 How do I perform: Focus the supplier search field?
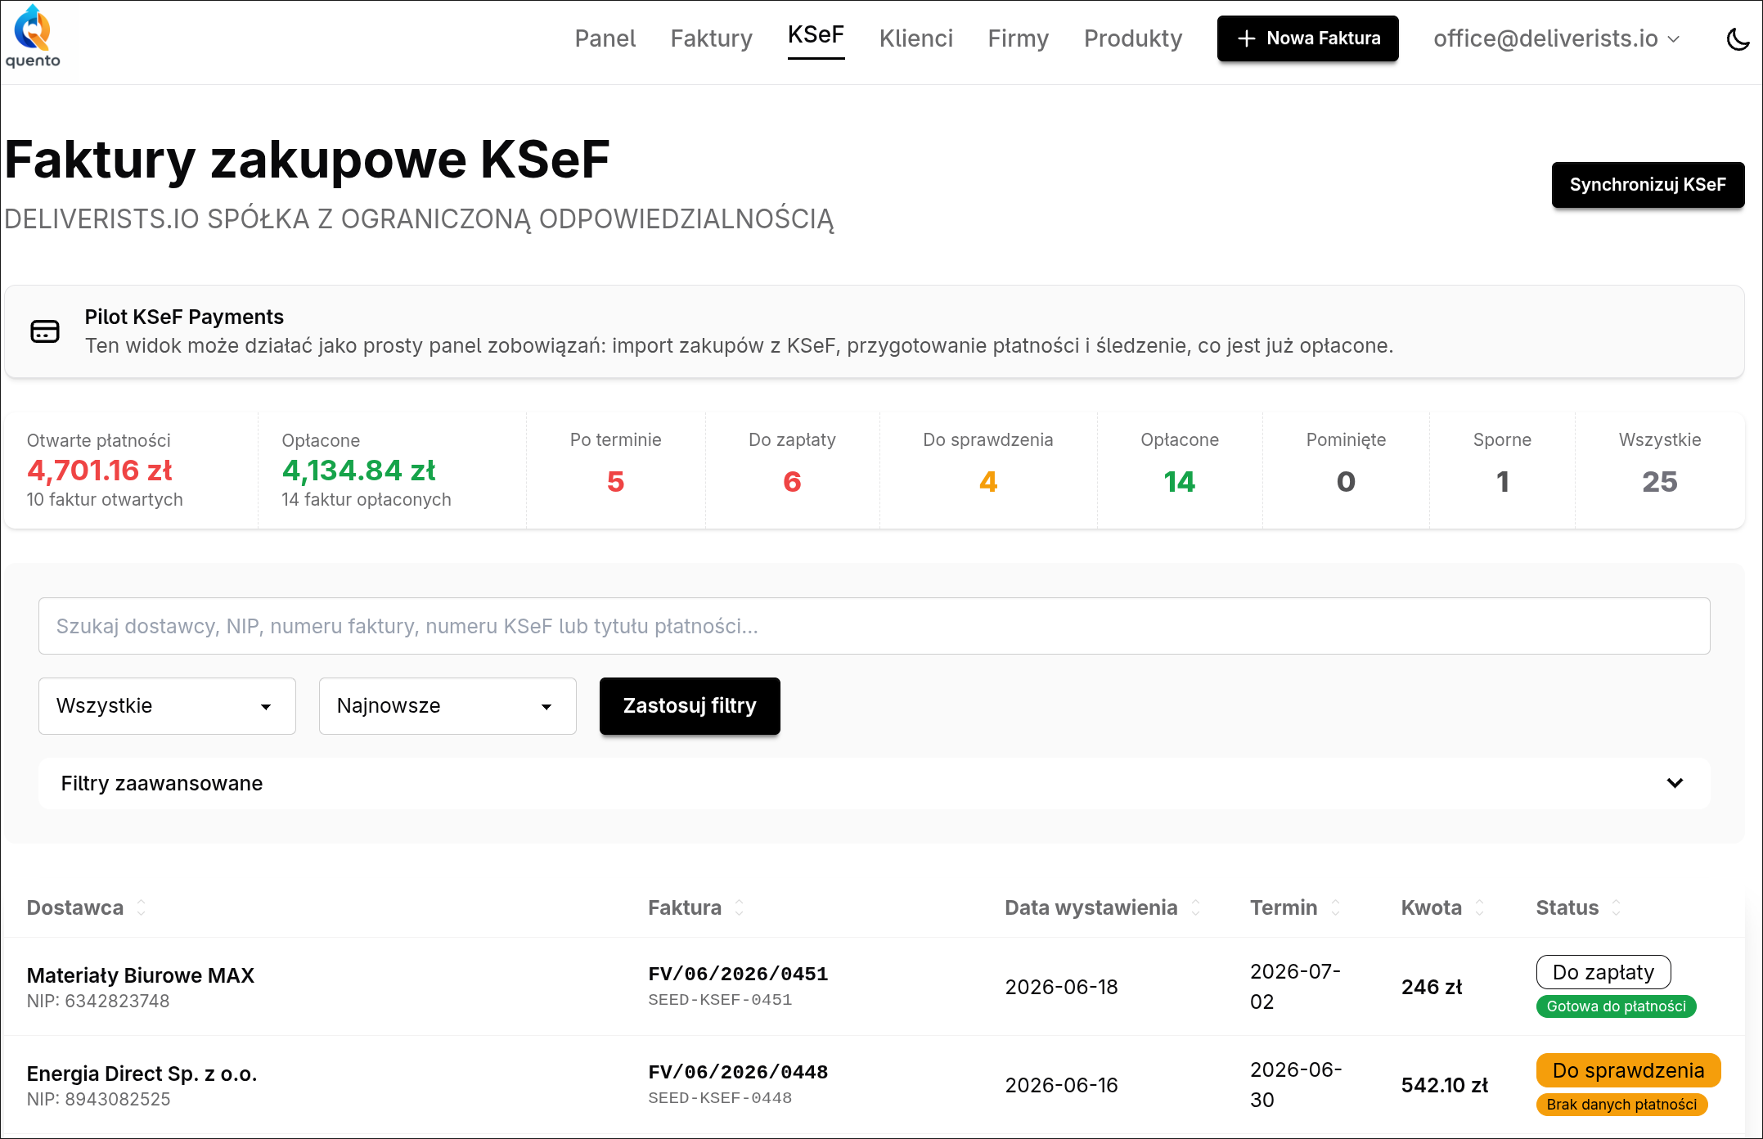[874, 626]
